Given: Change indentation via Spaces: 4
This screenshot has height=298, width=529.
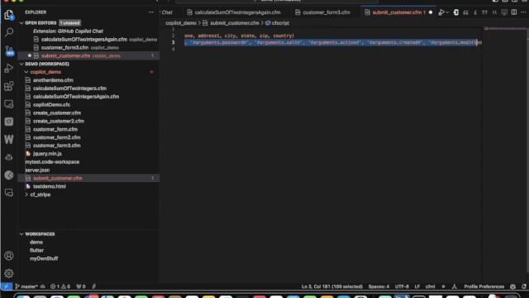Looking at the screenshot, I should (x=379, y=286).
